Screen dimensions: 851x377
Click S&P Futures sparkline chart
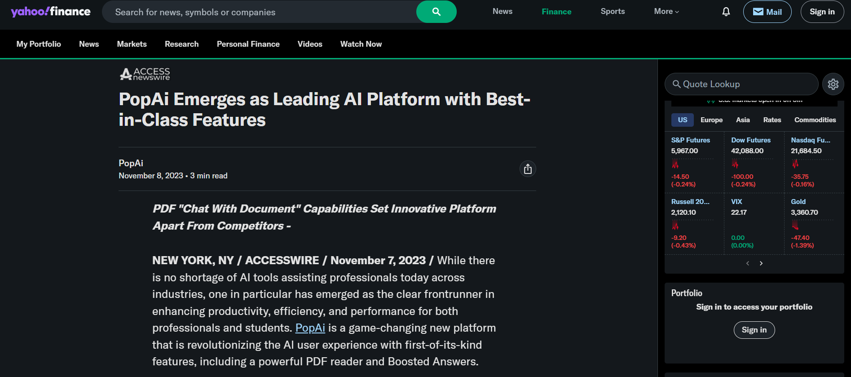692,164
